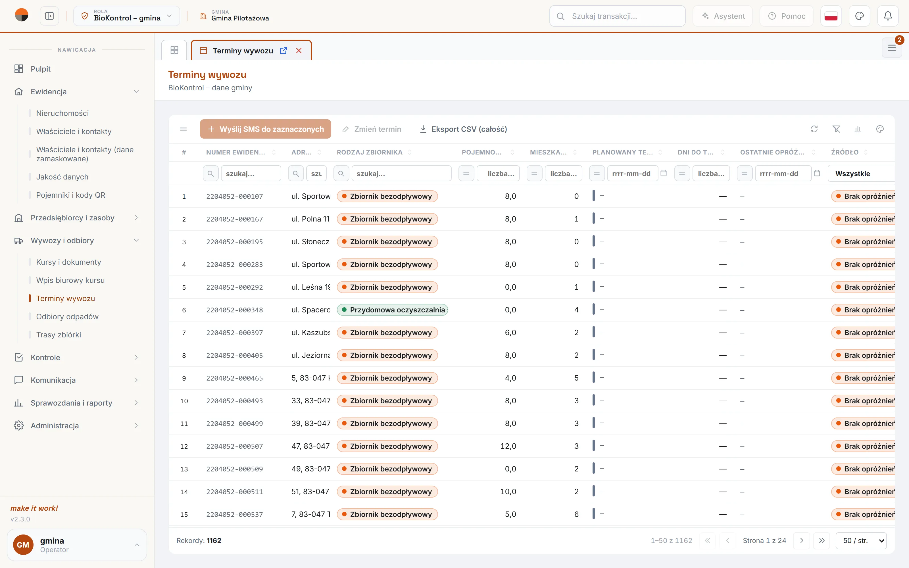
Task: Open the 50 / str. page size dropdown
Action: pyautogui.click(x=861, y=540)
